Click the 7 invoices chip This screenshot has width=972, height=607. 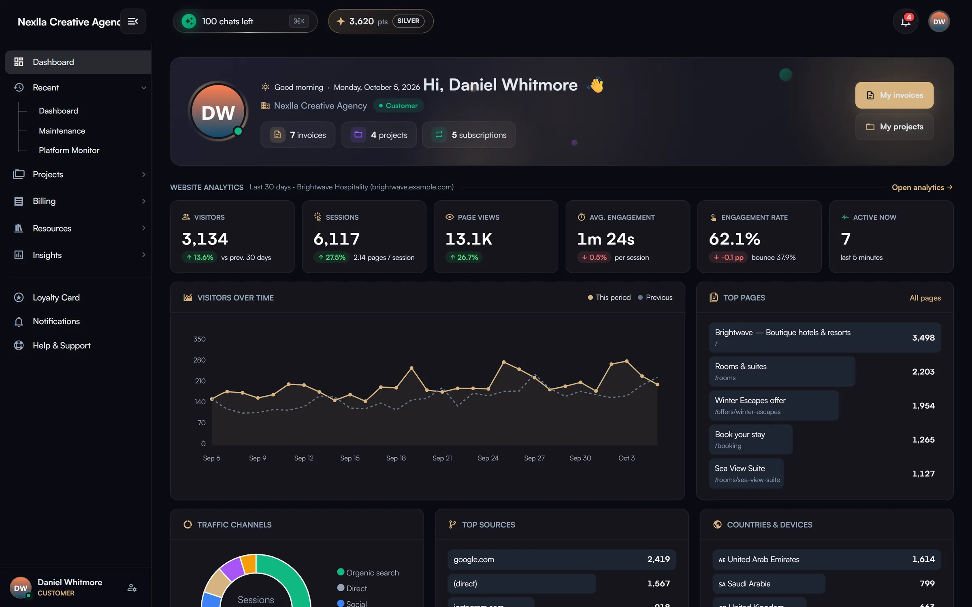click(298, 135)
